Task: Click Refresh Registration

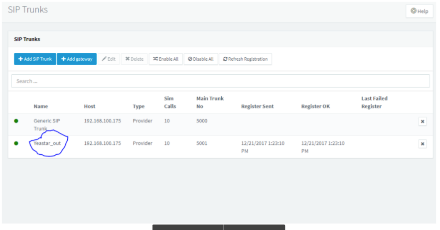Action: point(245,59)
